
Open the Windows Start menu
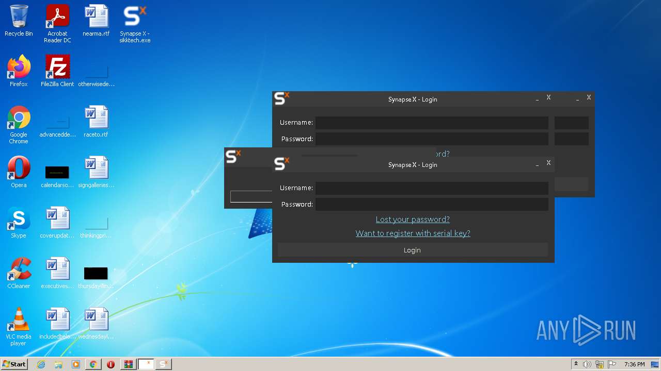pyautogui.click(x=14, y=364)
